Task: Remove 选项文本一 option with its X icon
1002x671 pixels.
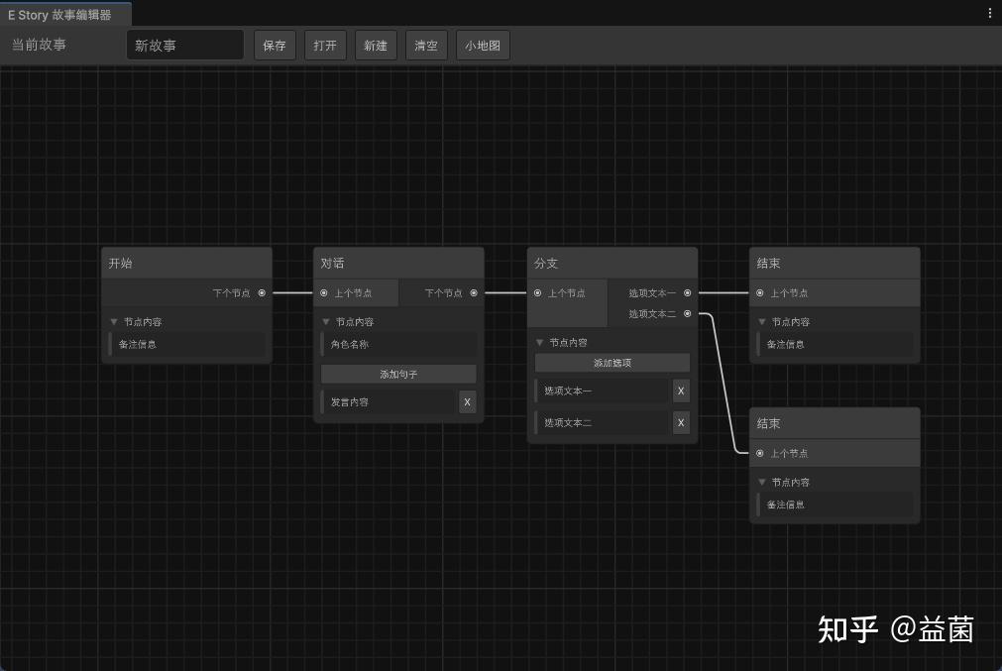Action: tap(681, 391)
